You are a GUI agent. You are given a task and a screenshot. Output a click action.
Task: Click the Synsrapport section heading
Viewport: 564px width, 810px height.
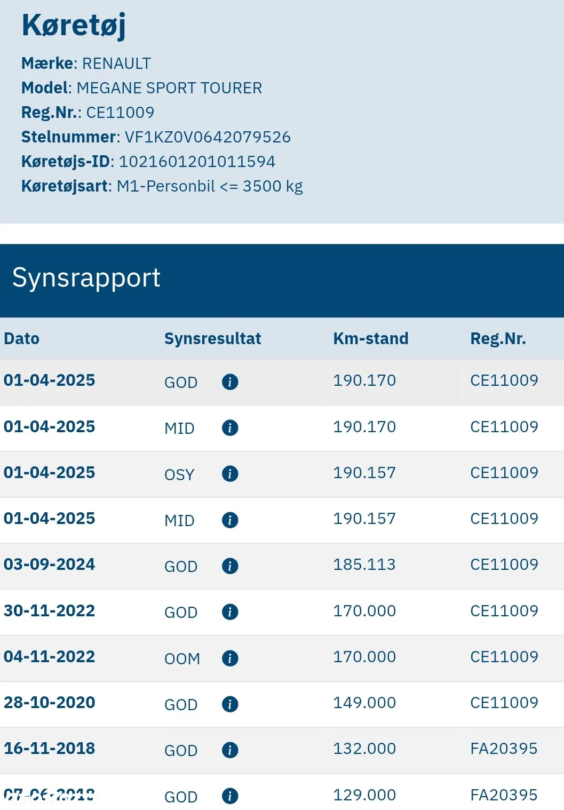tap(86, 278)
